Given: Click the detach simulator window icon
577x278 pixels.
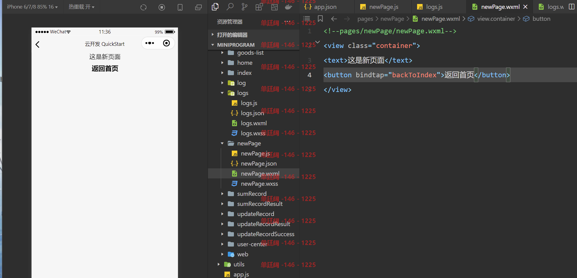Looking at the screenshot, I should point(198,7).
